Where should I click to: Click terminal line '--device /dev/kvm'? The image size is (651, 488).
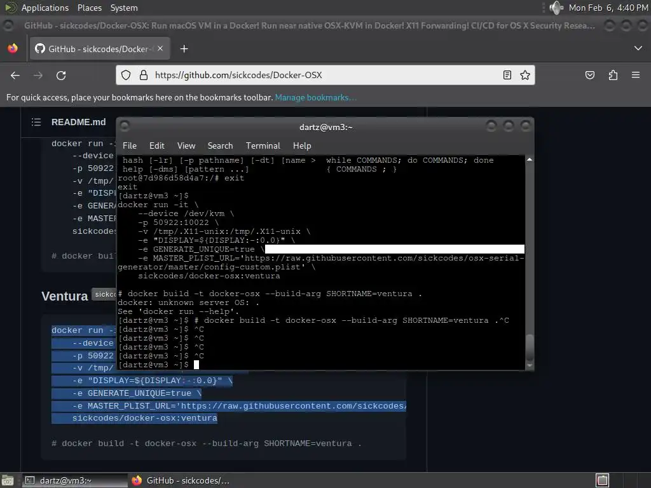186,213
